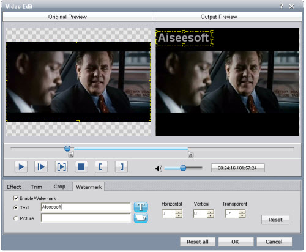Viewport: 306px width, 252px height.
Task: Click the trim start marker below the seek bar
Action: [x=71, y=155]
